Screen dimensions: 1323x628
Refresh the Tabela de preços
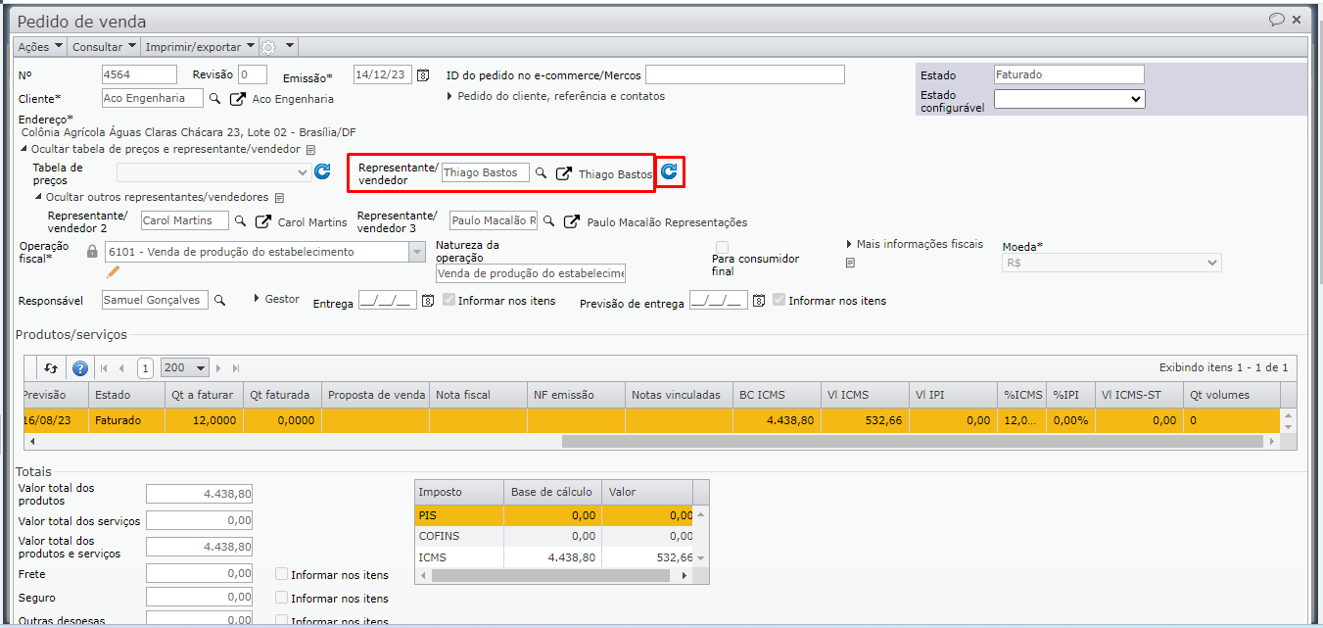click(322, 172)
